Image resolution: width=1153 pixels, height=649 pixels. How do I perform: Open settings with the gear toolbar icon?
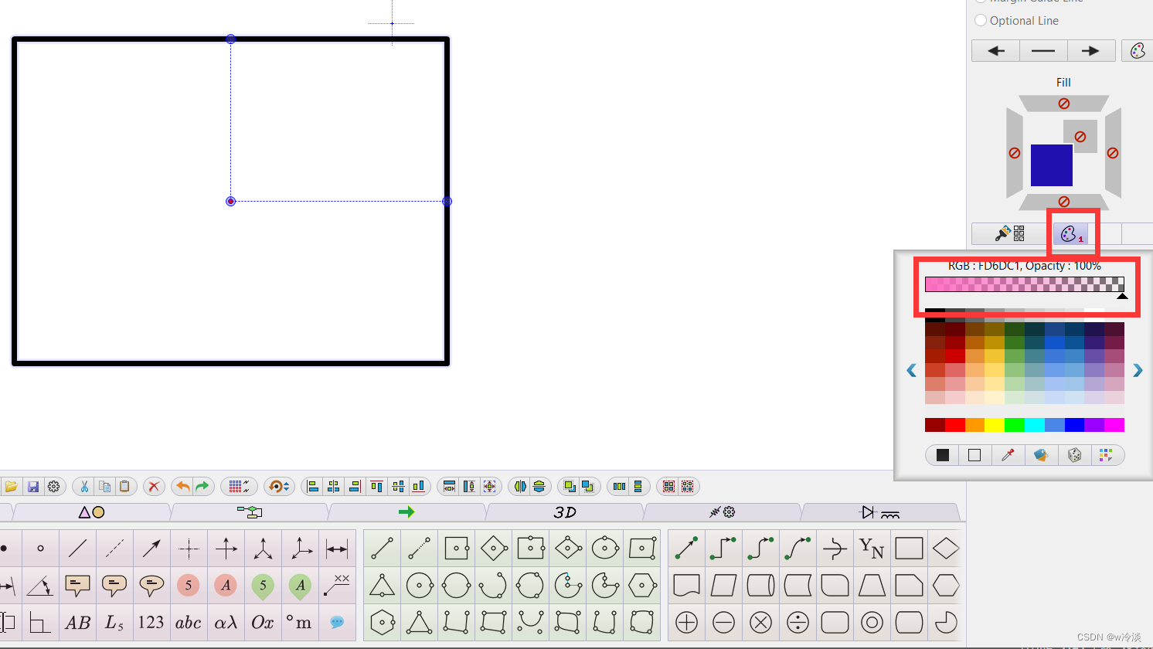54,487
